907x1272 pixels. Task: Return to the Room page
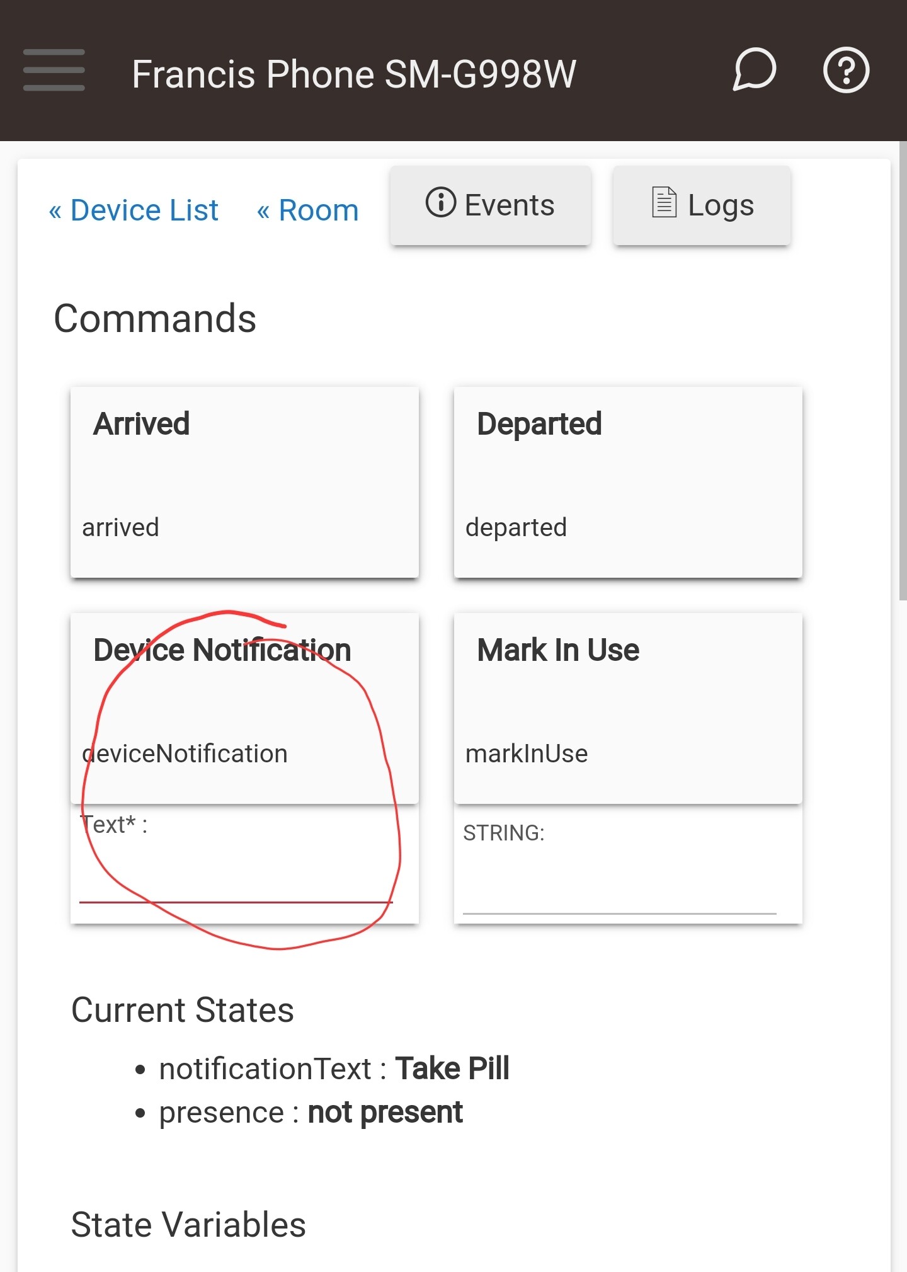coord(307,210)
